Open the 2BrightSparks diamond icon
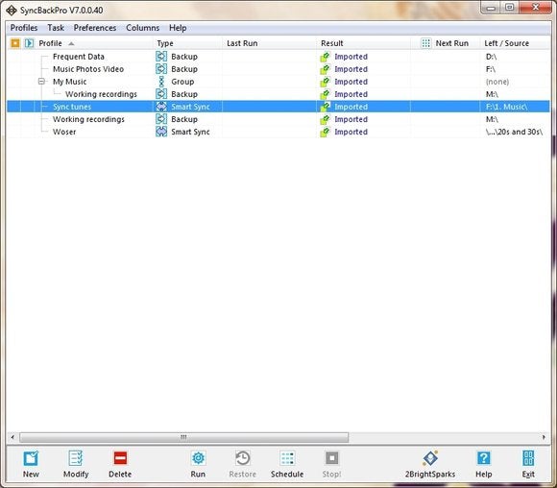Screen dimensions: 557x488 pyautogui.click(x=430, y=458)
